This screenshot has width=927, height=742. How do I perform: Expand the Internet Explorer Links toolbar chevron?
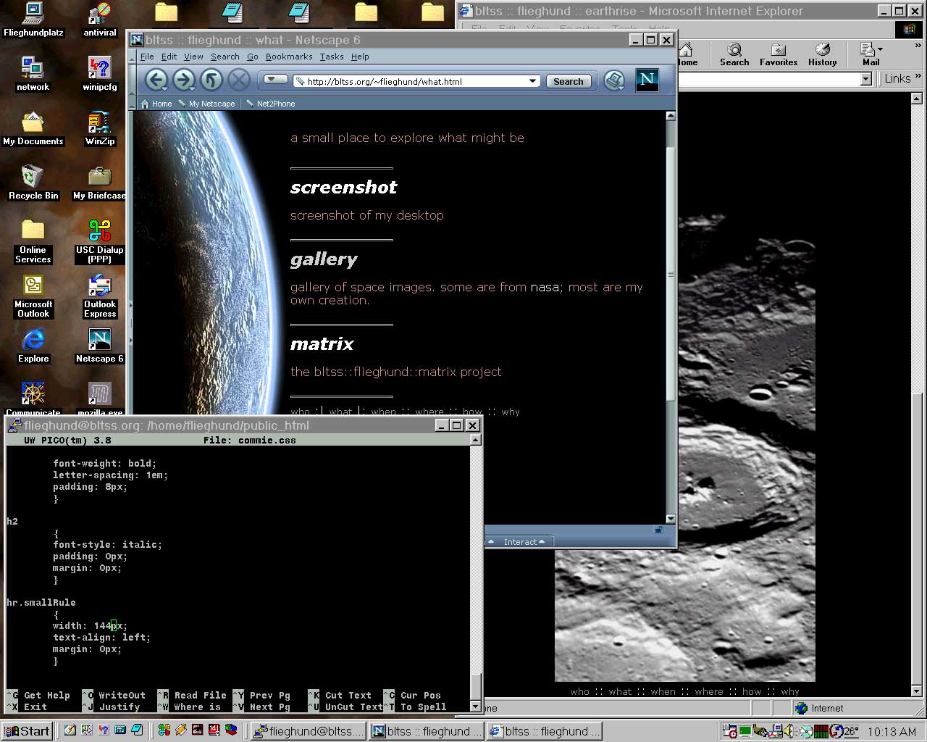pos(918,77)
